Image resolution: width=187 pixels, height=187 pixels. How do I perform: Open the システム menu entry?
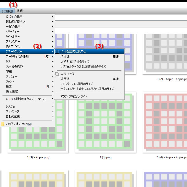[x=27, y=106]
